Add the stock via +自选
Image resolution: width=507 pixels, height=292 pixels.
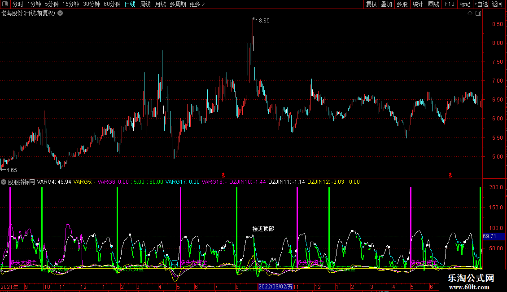tap(481, 4)
